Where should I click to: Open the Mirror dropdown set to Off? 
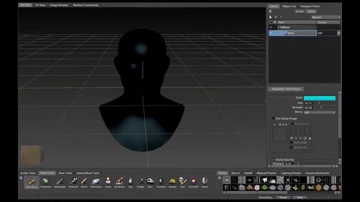tap(319, 112)
